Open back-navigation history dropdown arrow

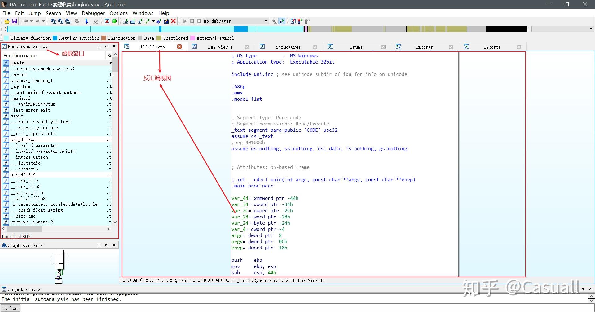point(31,21)
